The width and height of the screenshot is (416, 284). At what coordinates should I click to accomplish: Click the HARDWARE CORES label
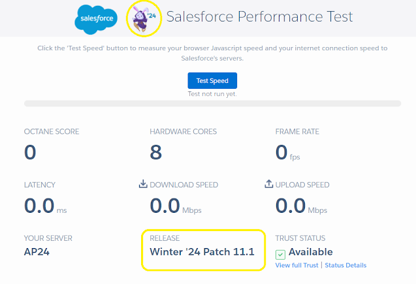tap(183, 132)
